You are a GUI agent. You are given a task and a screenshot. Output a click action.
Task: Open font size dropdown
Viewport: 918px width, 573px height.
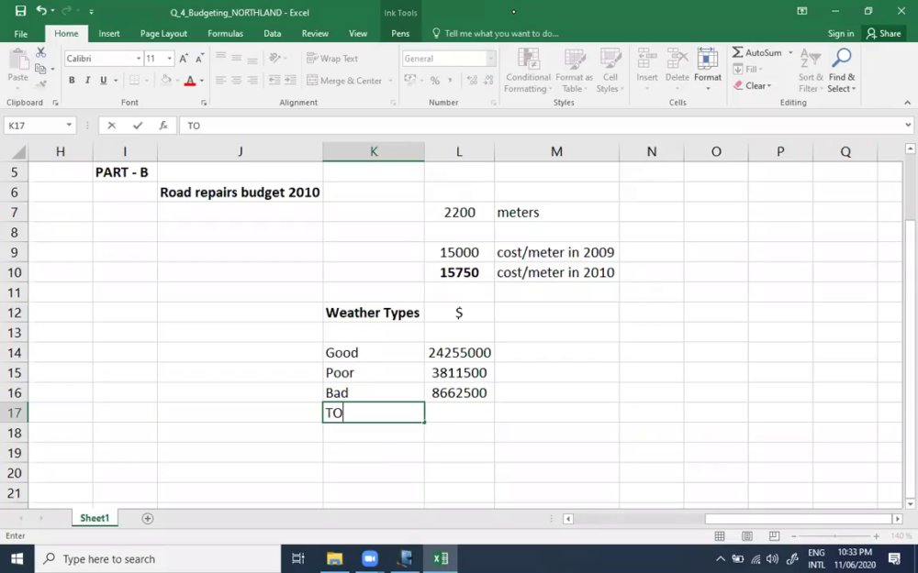click(169, 59)
